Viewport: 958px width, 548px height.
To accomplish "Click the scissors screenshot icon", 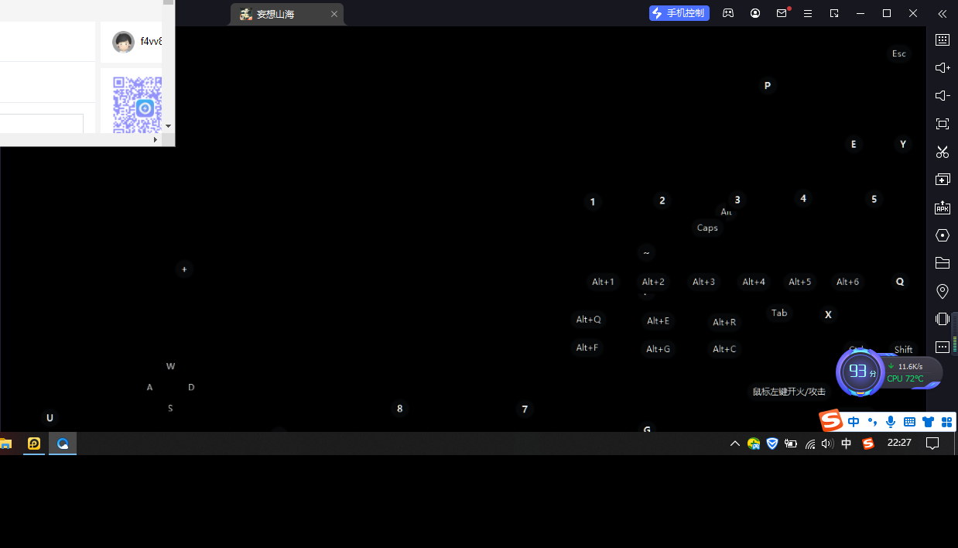I will 942,152.
